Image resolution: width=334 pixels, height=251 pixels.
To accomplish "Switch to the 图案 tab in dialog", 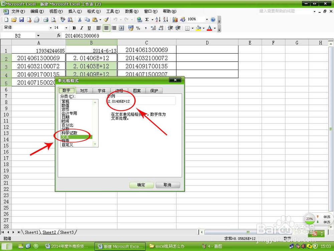I will click(137, 91).
